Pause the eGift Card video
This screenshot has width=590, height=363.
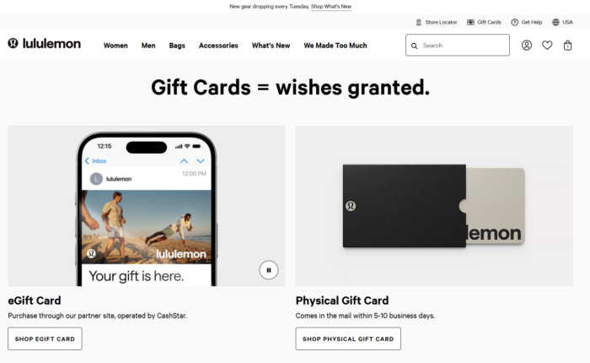pyautogui.click(x=269, y=270)
